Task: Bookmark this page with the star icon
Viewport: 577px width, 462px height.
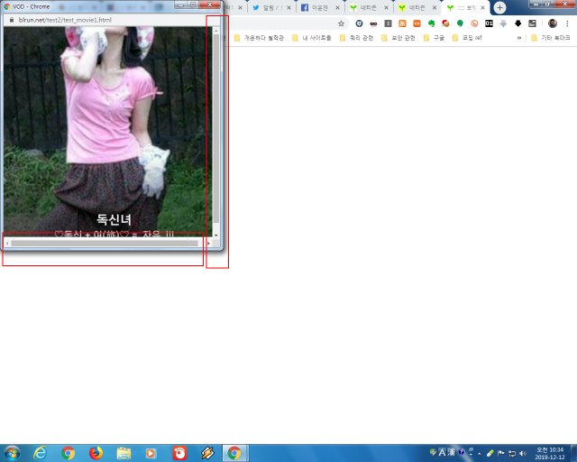Action: pos(341,23)
